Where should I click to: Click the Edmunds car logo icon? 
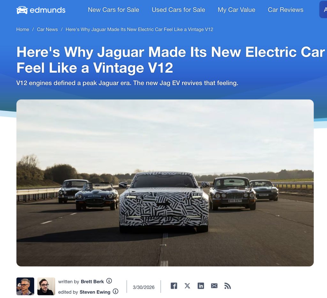(x=22, y=10)
